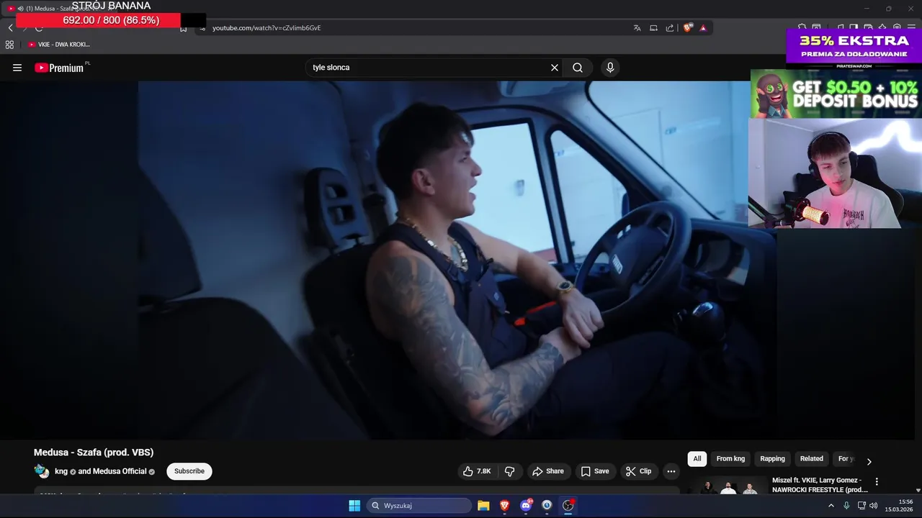Open the bookmarks apps grid icon
The height and width of the screenshot is (518, 922).
point(9,45)
